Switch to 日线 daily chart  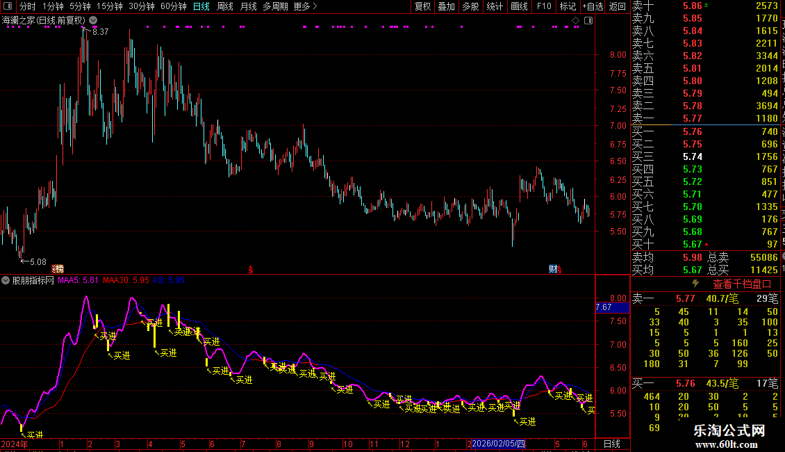pyautogui.click(x=201, y=6)
